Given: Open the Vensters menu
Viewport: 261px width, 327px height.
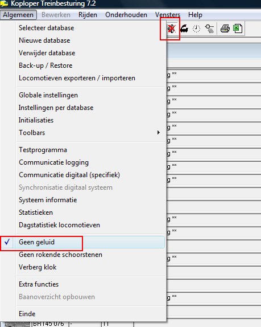Looking at the screenshot, I should 168,15.
